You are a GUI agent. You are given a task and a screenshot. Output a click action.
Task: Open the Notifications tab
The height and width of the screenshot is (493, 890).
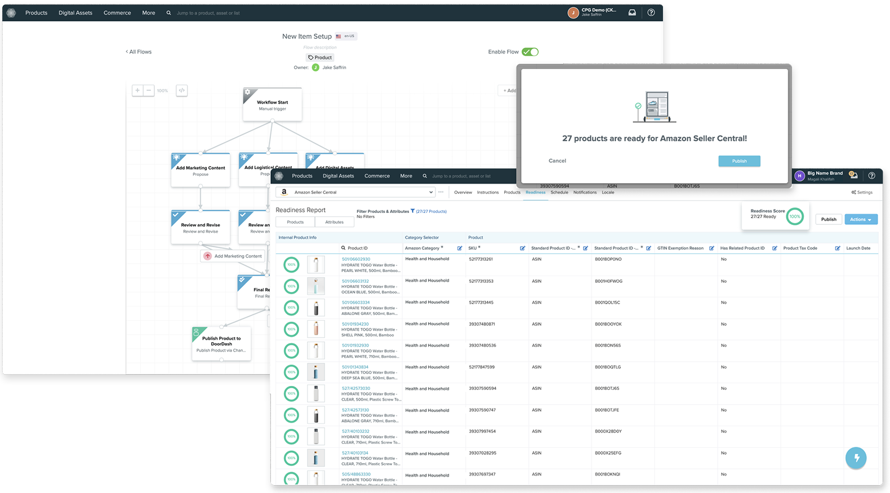(x=585, y=192)
